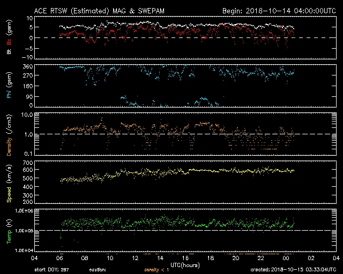The image size is (343, 274).
Task: Click the 'Phi (gsm)' axis label
Action: pos(9,85)
